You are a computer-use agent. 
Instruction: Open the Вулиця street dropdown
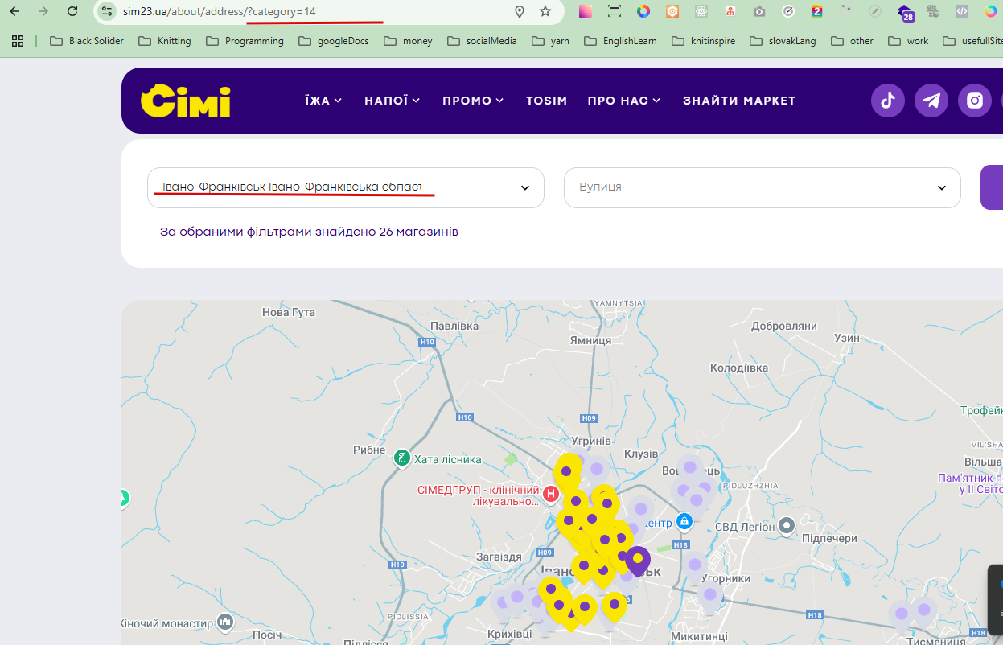tap(763, 187)
